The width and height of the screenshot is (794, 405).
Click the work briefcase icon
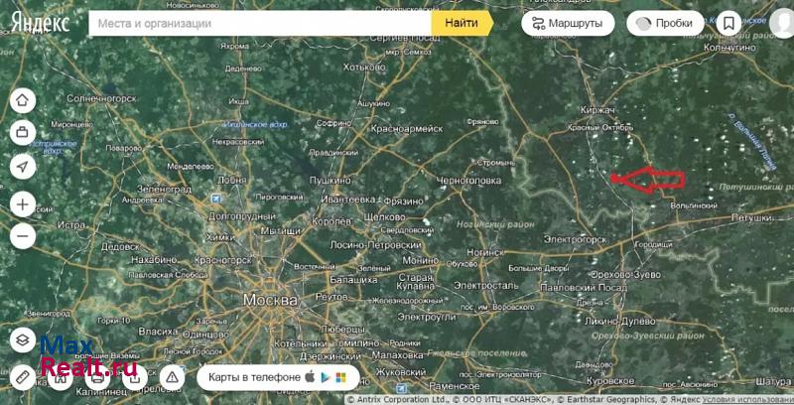tap(23, 132)
